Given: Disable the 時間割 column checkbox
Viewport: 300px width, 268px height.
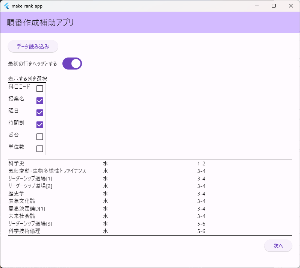Looking at the screenshot, I should point(40,125).
